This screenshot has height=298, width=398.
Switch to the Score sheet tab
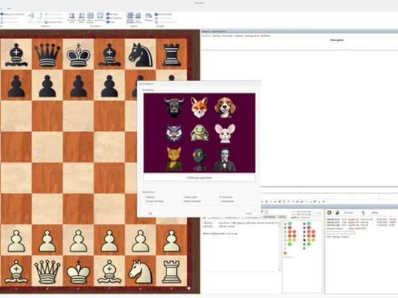tap(227, 36)
